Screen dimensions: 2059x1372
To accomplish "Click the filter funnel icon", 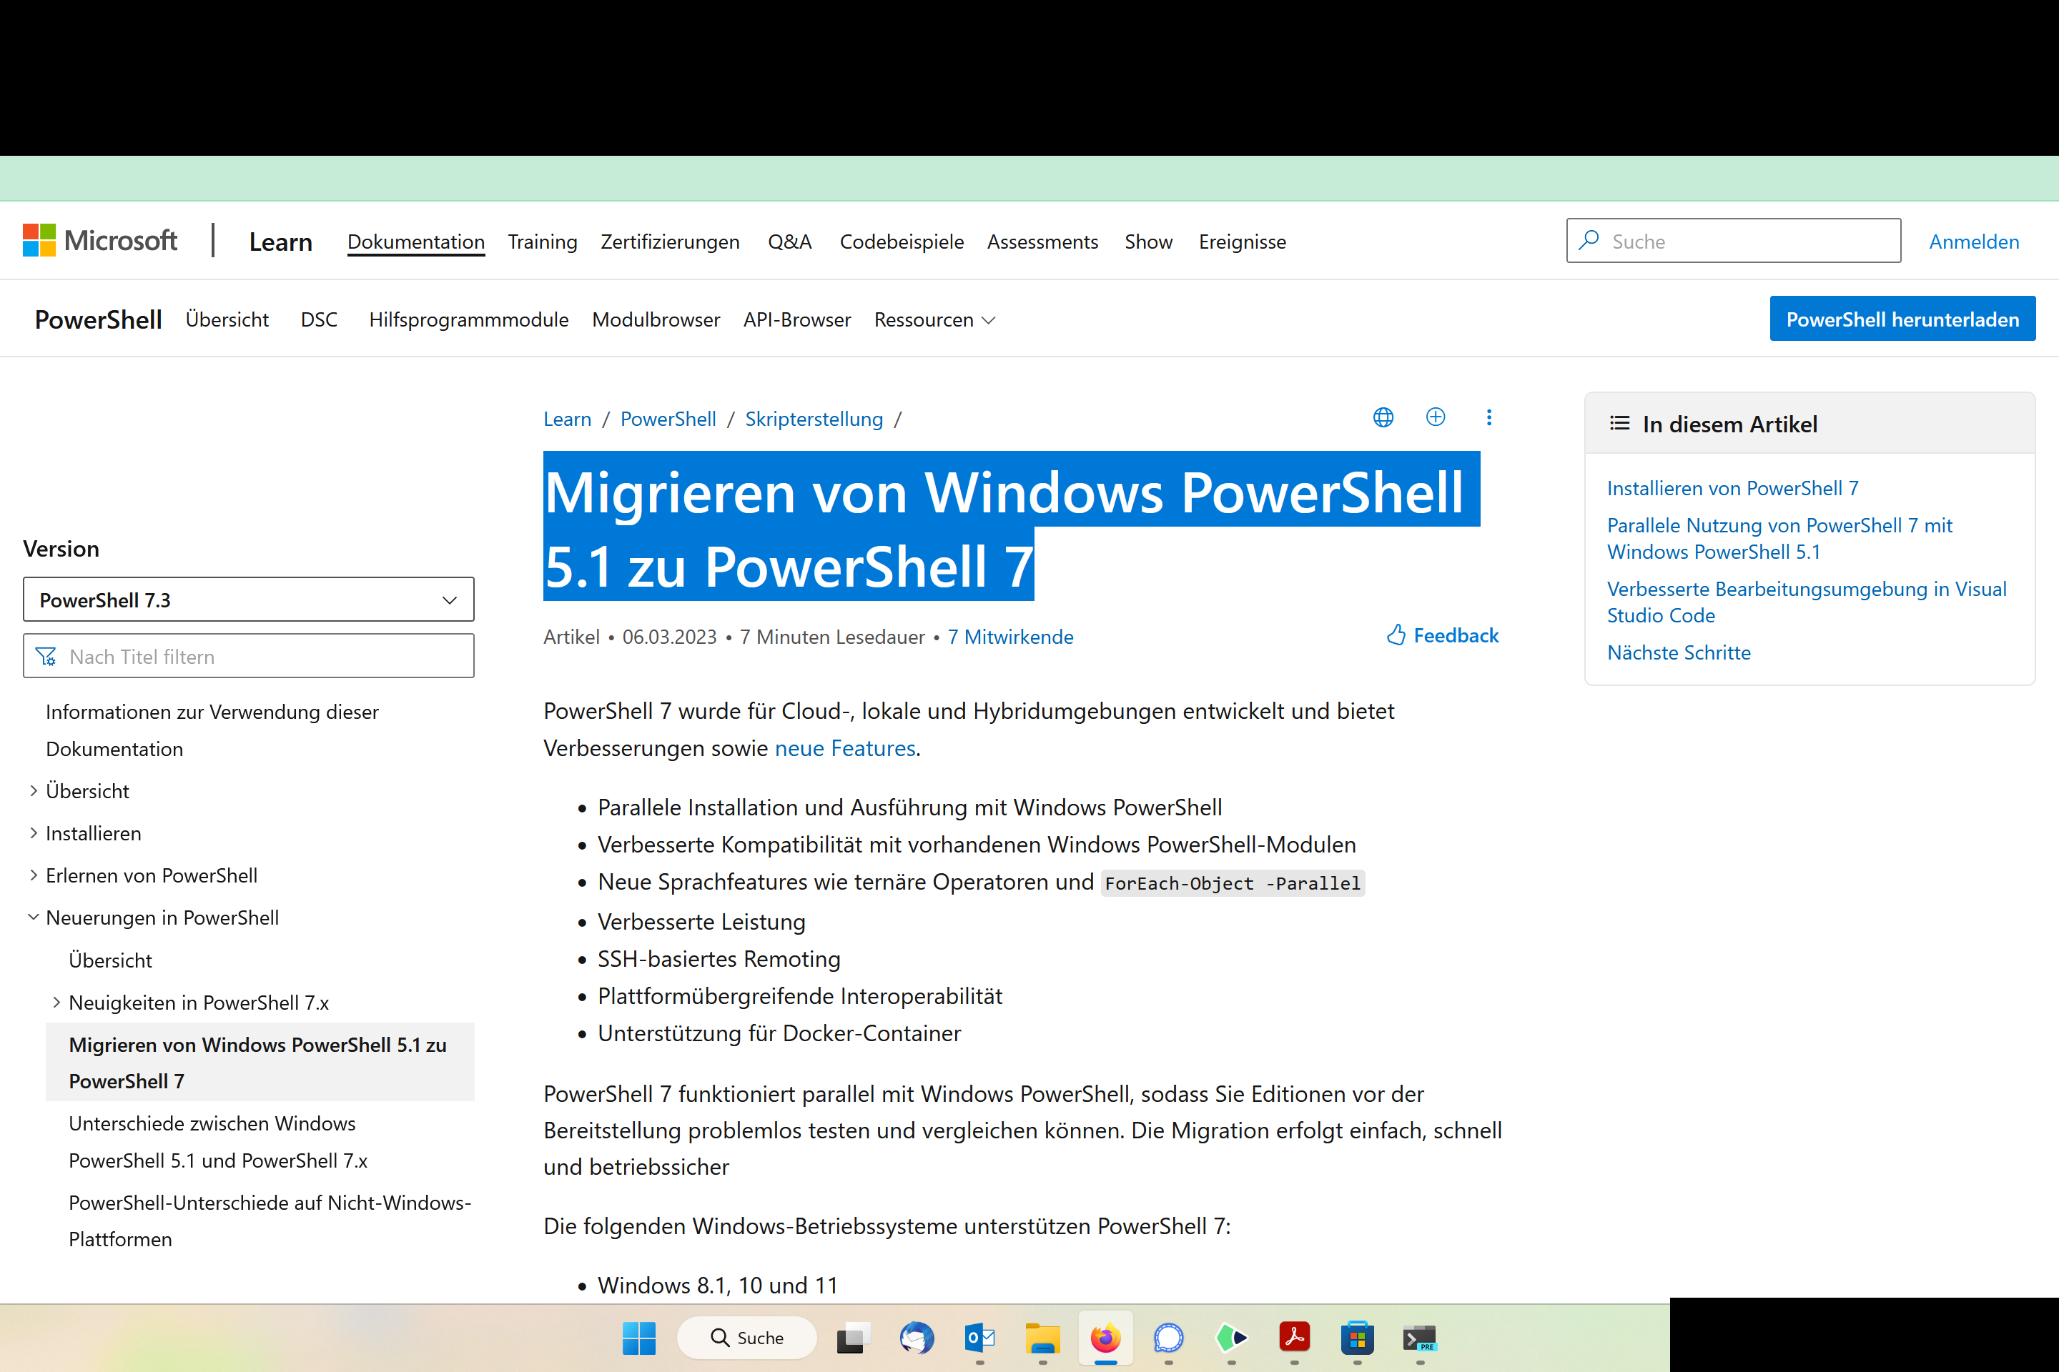I will coord(46,656).
